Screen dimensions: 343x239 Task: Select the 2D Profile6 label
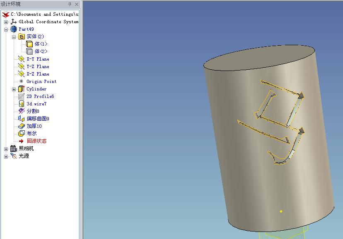point(40,96)
